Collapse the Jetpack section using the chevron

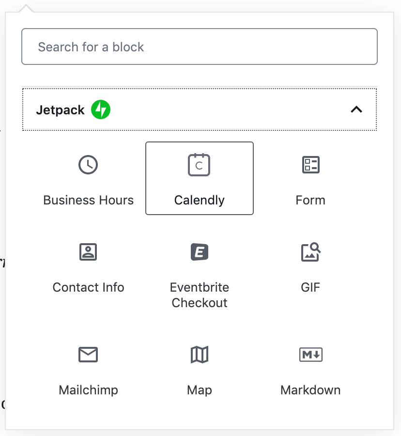356,109
